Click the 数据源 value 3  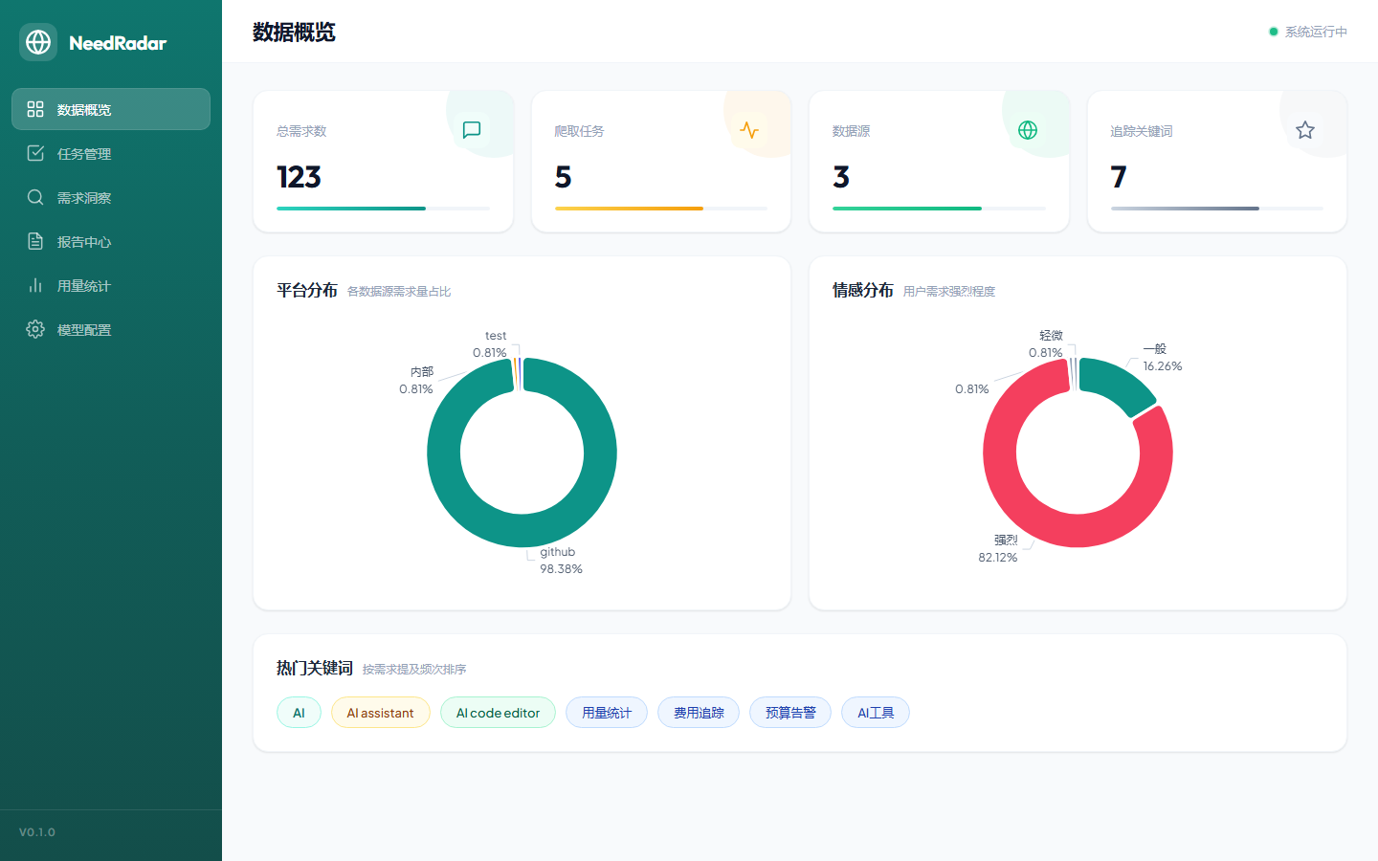pyautogui.click(x=841, y=177)
